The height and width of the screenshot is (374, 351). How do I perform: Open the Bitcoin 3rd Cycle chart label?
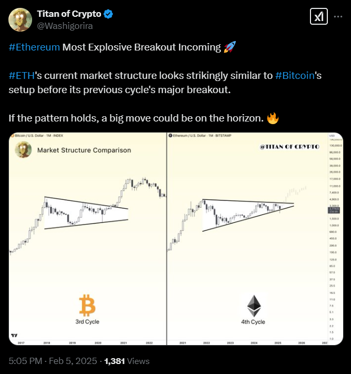(x=87, y=321)
